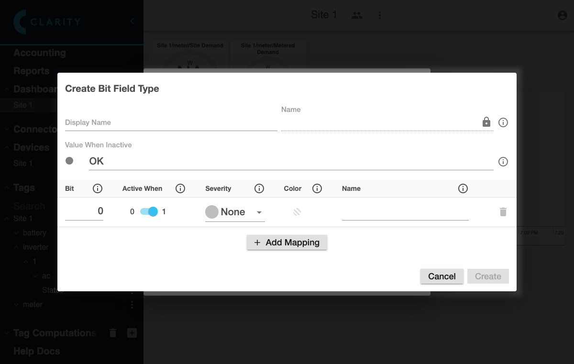Click the Bit column info icon
The height and width of the screenshot is (364, 574).
[x=97, y=188]
